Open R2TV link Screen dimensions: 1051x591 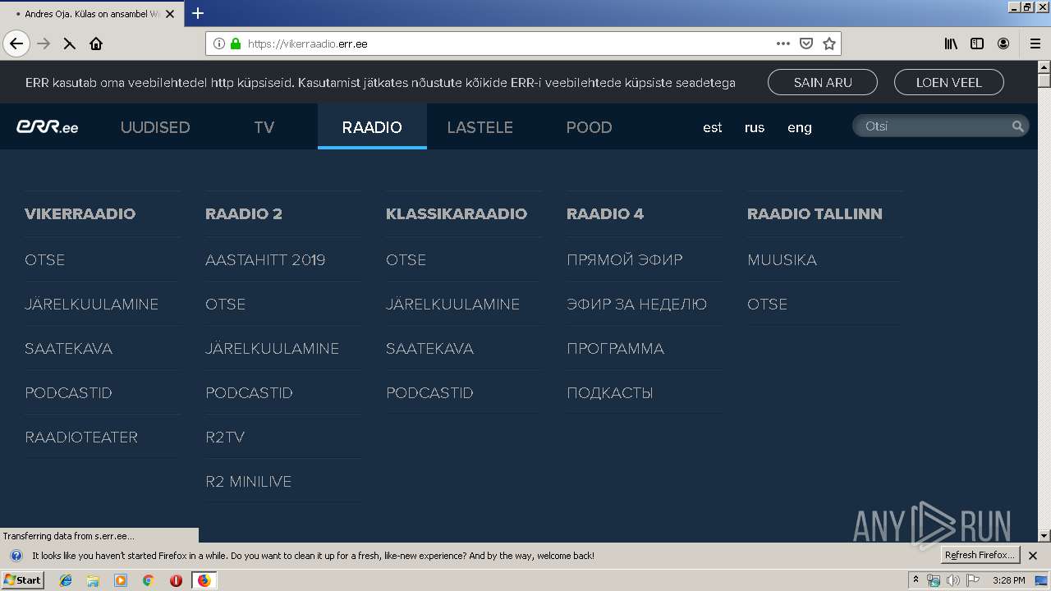point(225,437)
